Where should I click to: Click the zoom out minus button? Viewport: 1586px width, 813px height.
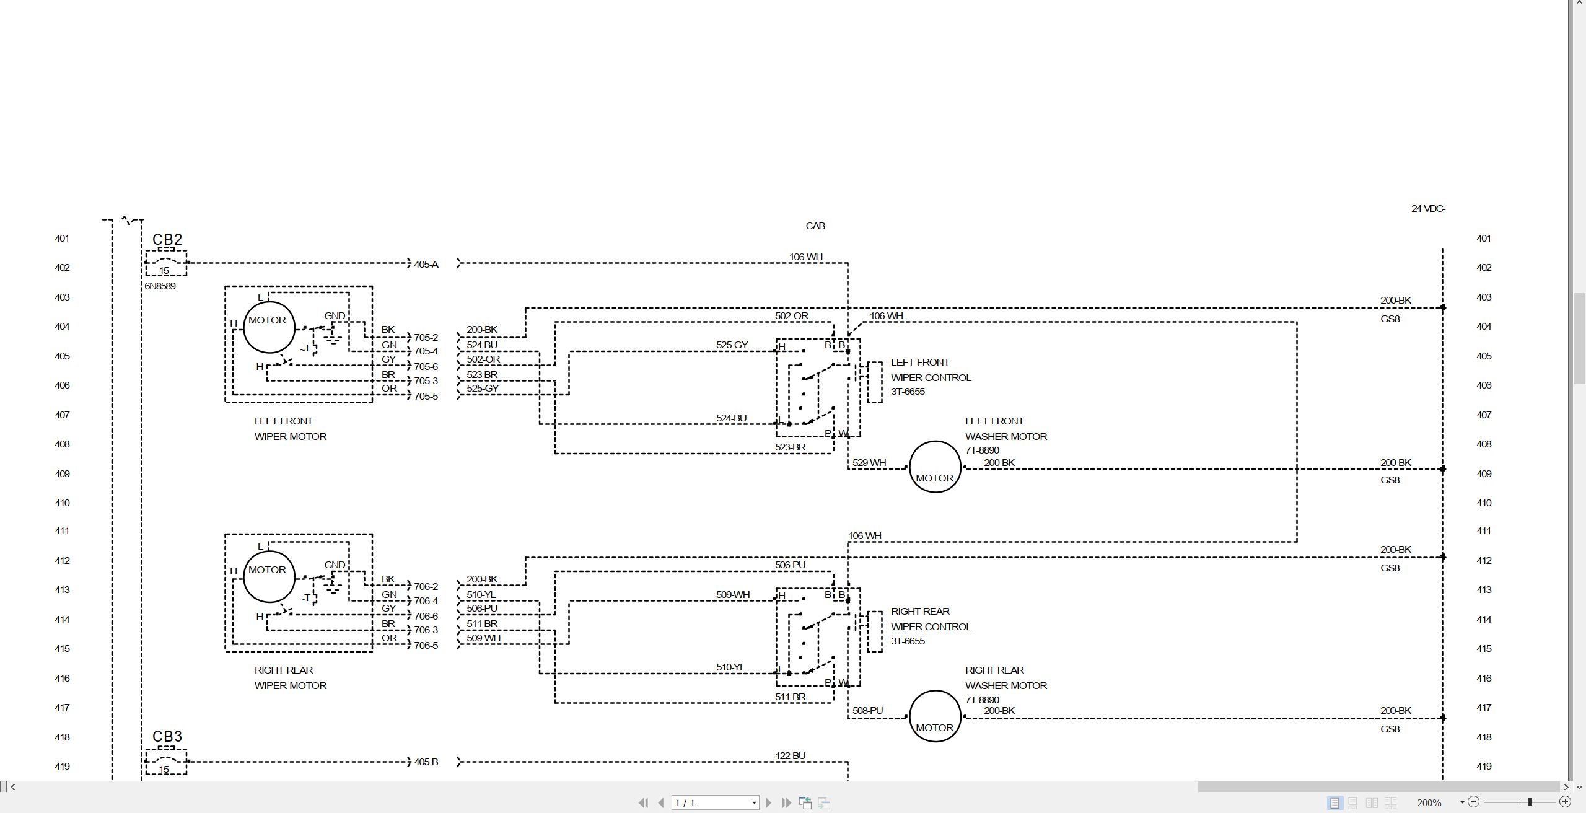pos(1474,802)
